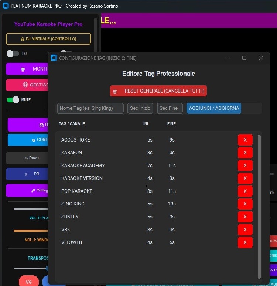Click the headphones icon on DJ Virtuale
This screenshot has height=286, width=277.
23,39
